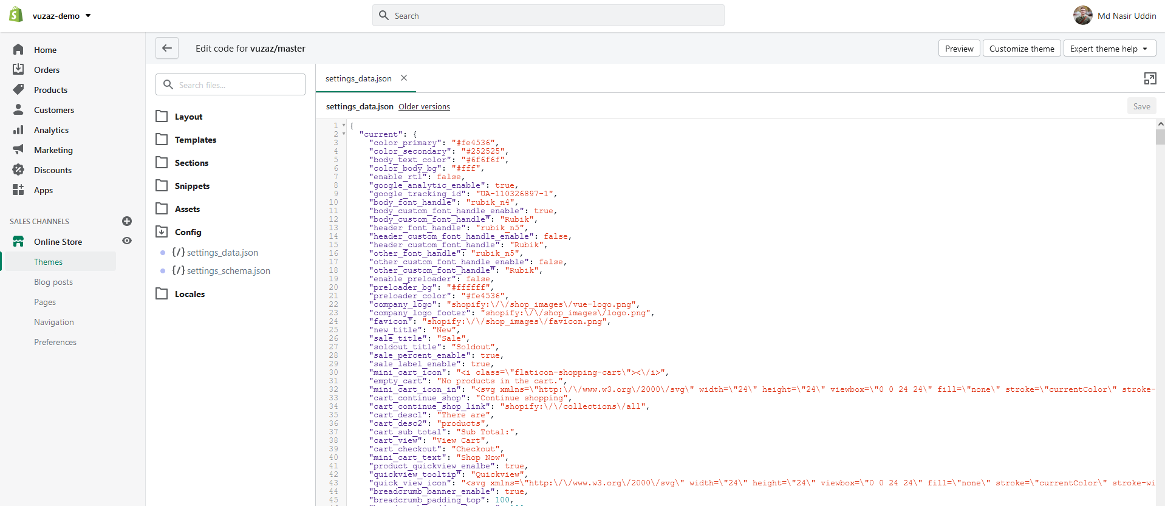Collapse the Config folder
The image size is (1165, 506).
tap(187, 232)
